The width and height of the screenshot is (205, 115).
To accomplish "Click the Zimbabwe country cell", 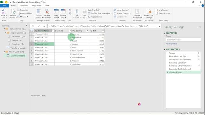I will pyautogui.click(x=80, y=64).
